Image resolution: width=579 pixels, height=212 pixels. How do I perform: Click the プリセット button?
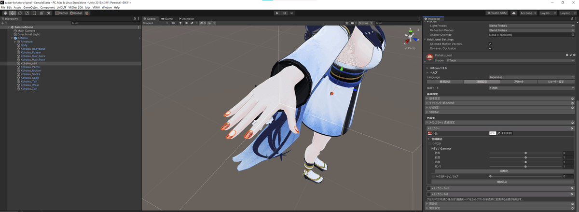tap(519, 82)
